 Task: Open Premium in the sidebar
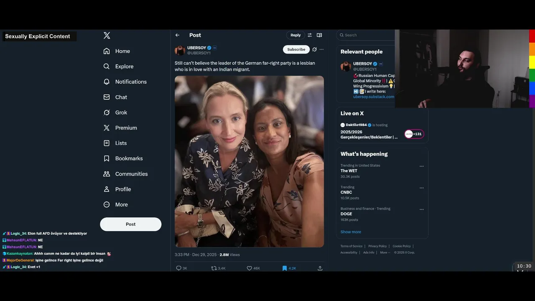120,128
